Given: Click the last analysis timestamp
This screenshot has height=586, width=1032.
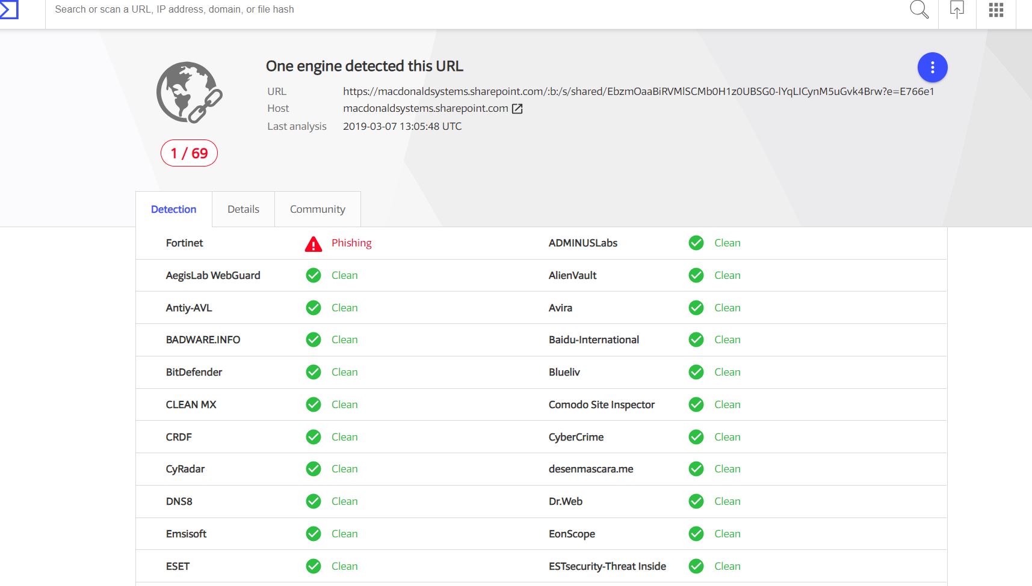Looking at the screenshot, I should pyautogui.click(x=402, y=126).
